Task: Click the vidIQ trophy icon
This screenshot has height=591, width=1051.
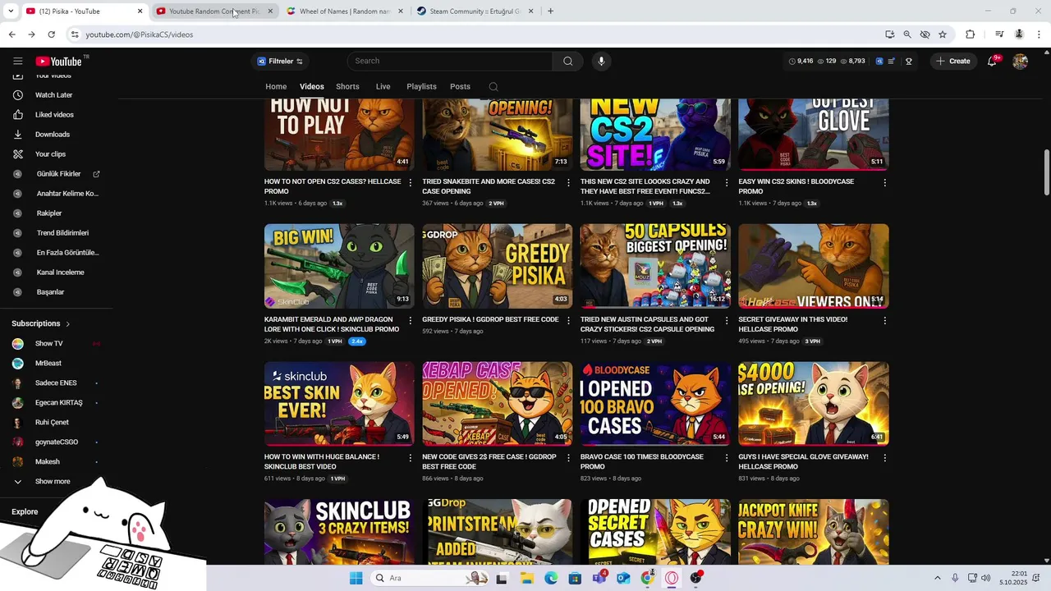Action: (909, 61)
